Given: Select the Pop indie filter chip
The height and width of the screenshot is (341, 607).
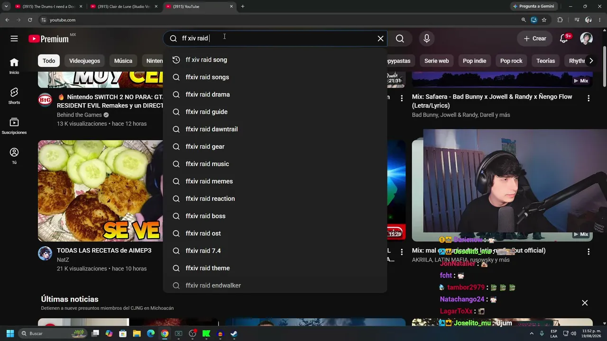Looking at the screenshot, I should coord(474,61).
